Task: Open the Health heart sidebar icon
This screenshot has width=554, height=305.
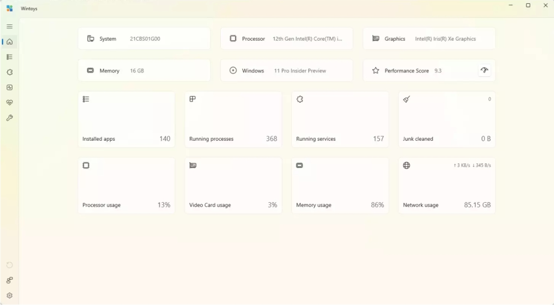Action: coord(10,102)
